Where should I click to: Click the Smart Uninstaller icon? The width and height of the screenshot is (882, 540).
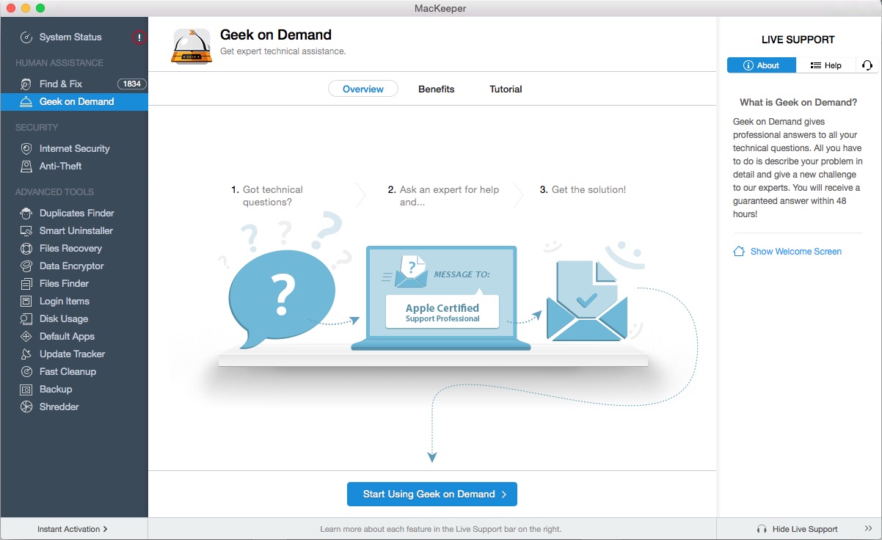click(x=26, y=231)
